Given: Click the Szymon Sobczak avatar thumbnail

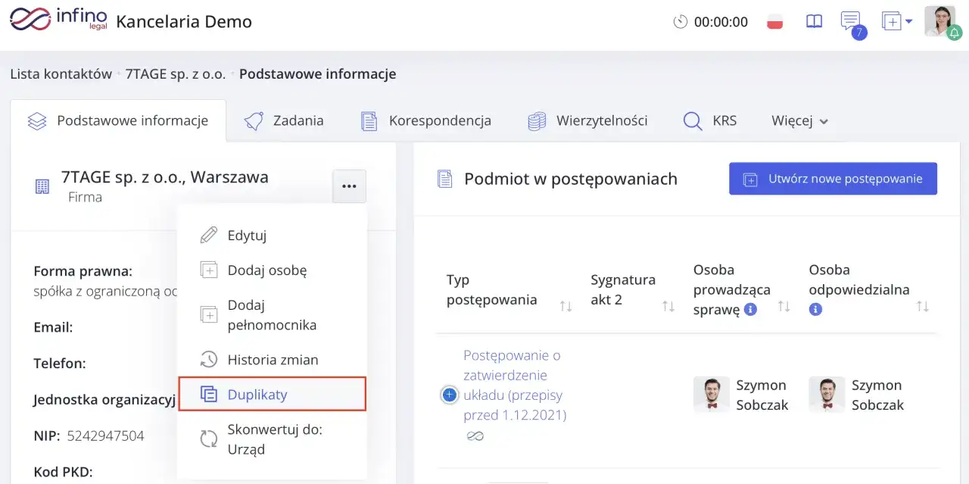Looking at the screenshot, I should click(x=712, y=394).
